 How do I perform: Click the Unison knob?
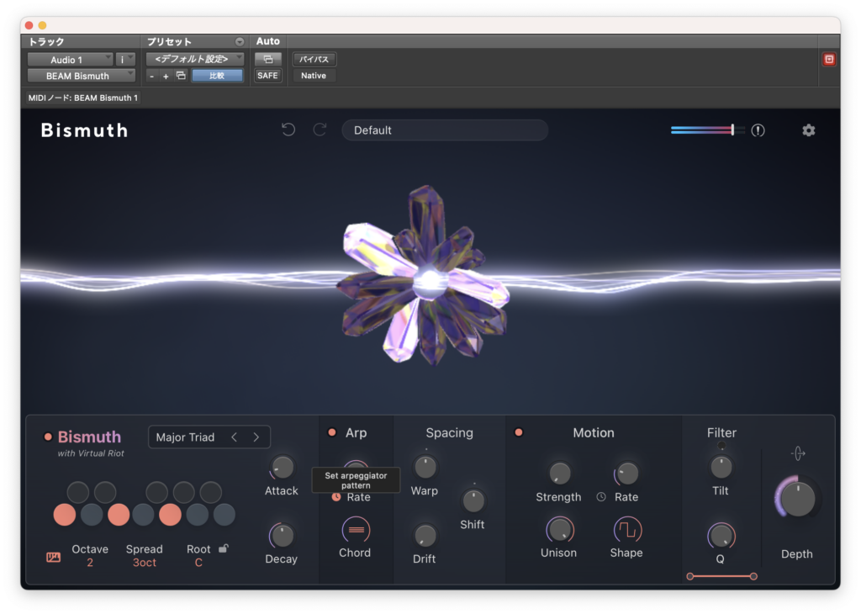[x=559, y=530]
